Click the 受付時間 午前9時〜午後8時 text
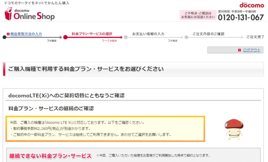Viewport: 268px width, 162px height. 237,12
